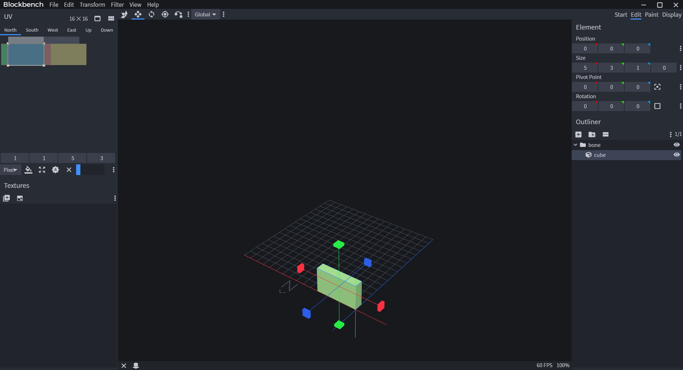Select the Vertex Snap tool
683x370 pixels.
(x=124, y=14)
